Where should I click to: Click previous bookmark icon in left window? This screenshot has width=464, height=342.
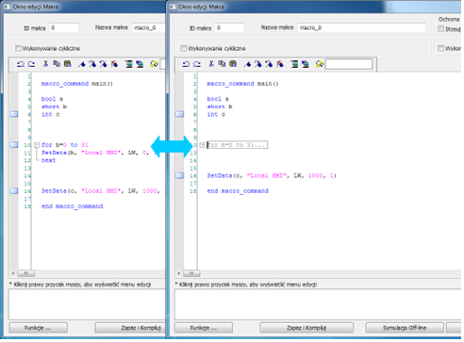[x=104, y=64]
